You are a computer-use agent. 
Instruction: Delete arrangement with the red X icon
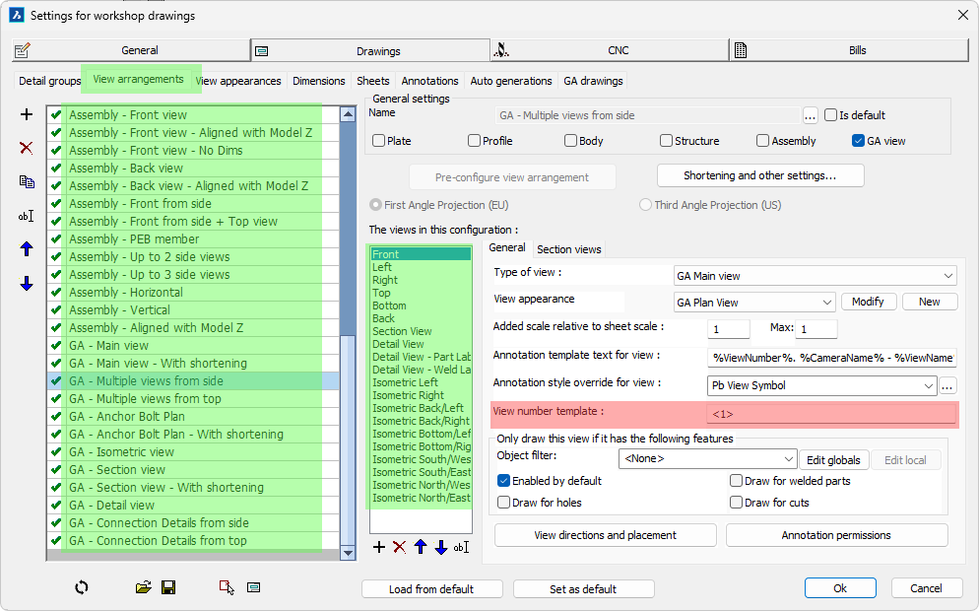coord(27,148)
